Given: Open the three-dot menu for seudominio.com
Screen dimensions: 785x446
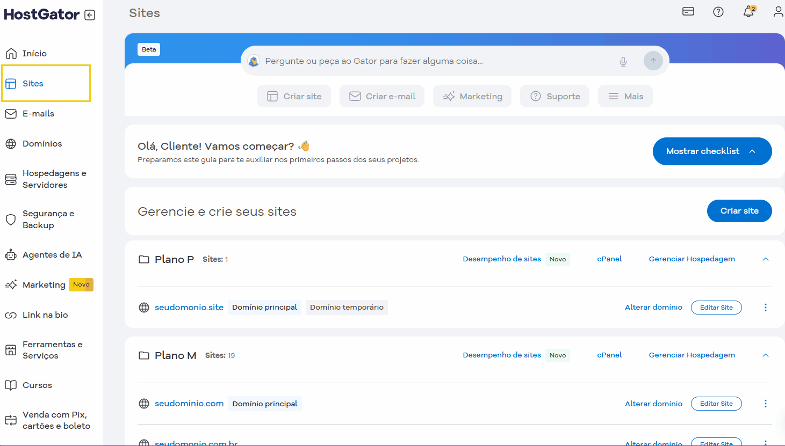Looking at the screenshot, I should (x=766, y=403).
